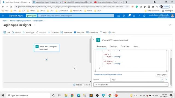This screenshot has height=98, width=175.
Task: Open directories and subscriptions filter icon
Action: tap(124, 16)
